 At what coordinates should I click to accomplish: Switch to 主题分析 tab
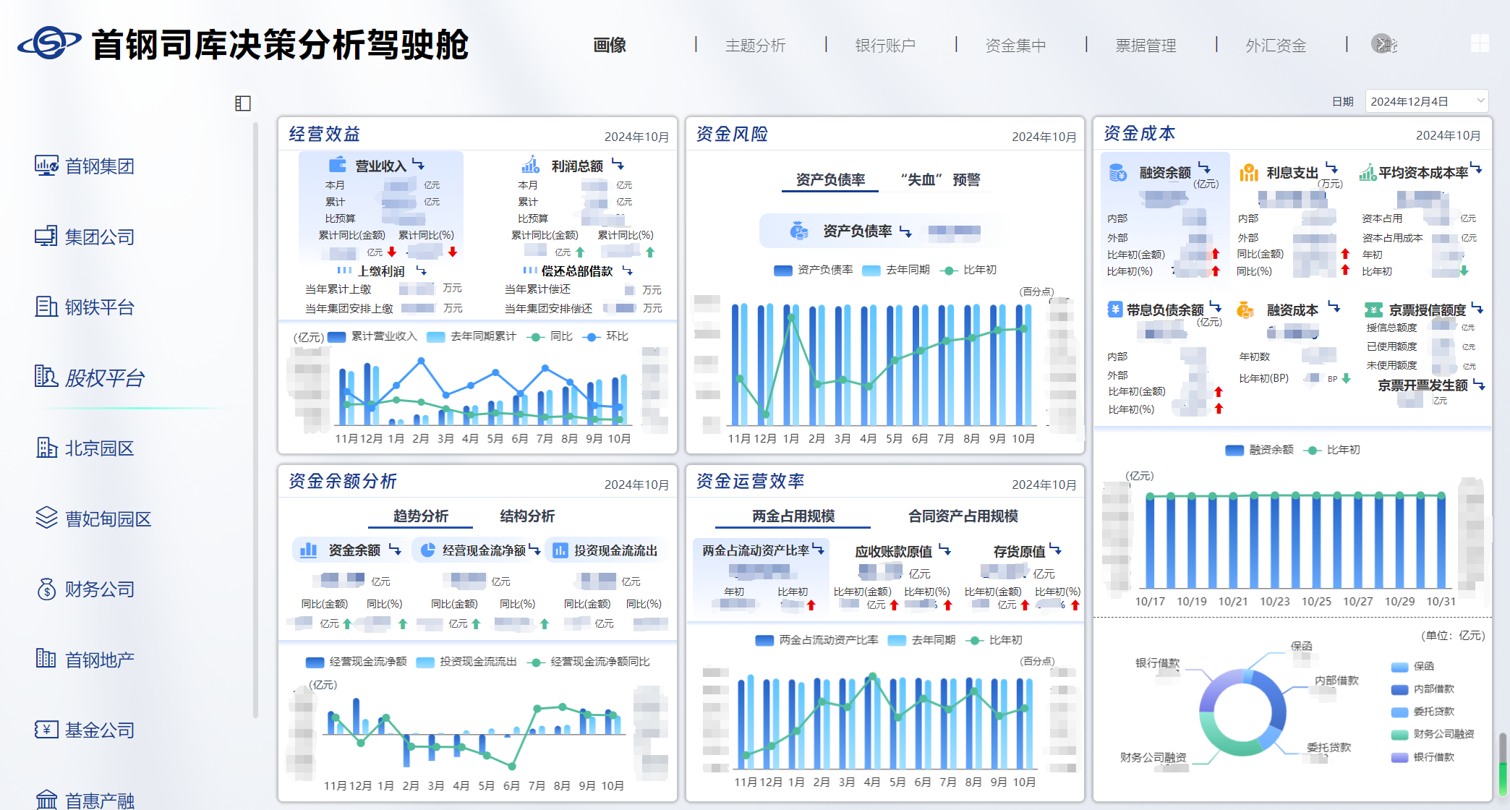755,46
